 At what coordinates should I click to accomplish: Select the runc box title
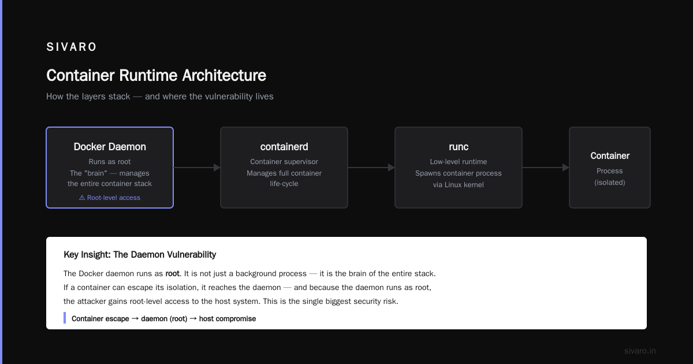[x=459, y=147]
